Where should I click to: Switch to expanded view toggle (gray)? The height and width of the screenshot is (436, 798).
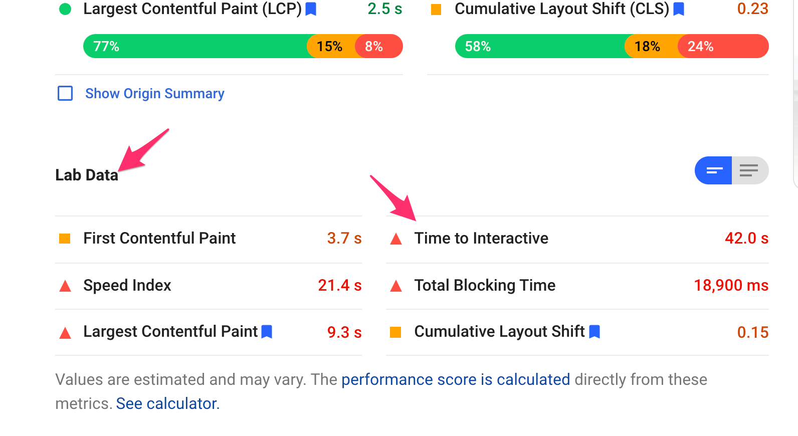coord(750,170)
